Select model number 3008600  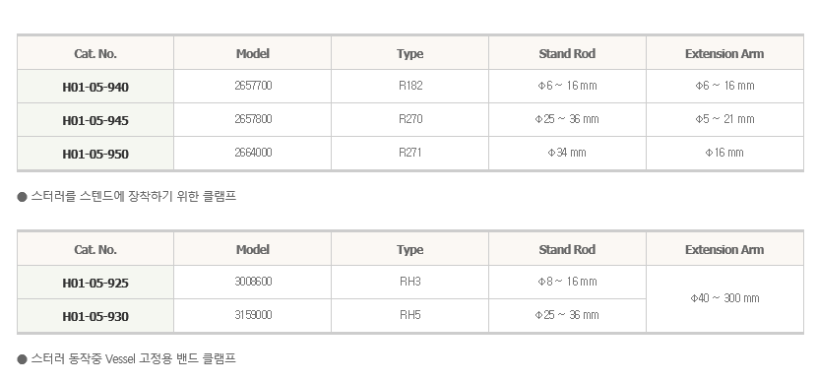pyautogui.click(x=253, y=282)
